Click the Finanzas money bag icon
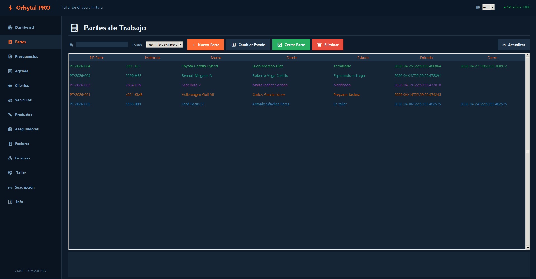The width and height of the screenshot is (536, 279). 10,158
